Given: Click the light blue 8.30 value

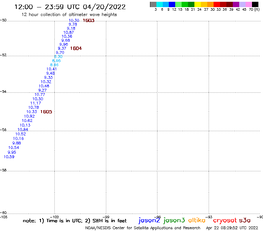Looking at the screenshot, I should click(58, 57).
